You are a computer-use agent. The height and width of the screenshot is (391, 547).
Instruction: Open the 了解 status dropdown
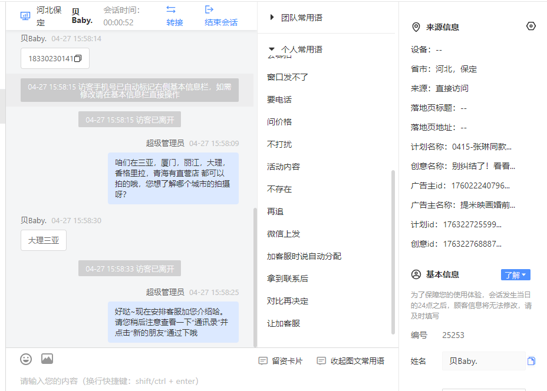(516, 275)
